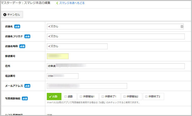Viewport: 192px width, 116px height.
Task: Click the 電話番号 label
Action: 10,76
